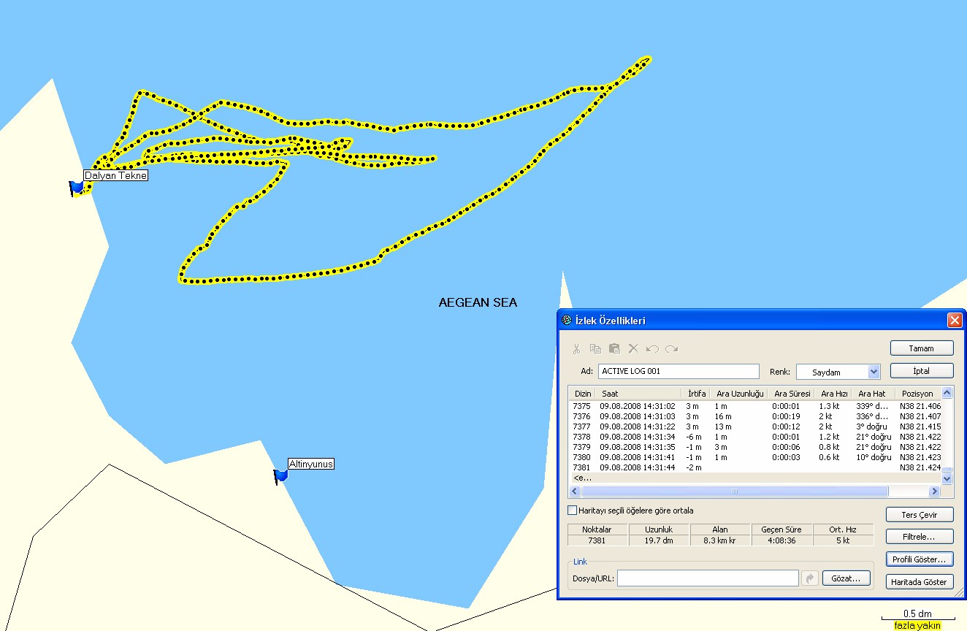The image size is (967, 631).
Task: Click the Pozisyon column header
Action: pyautogui.click(x=917, y=394)
